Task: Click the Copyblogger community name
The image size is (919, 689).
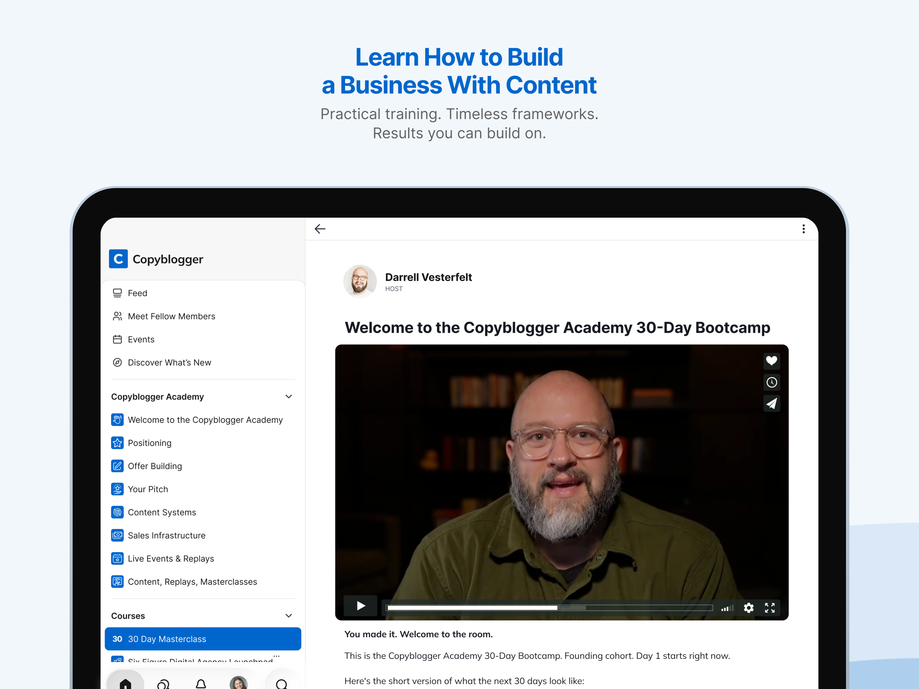Action: (x=168, y=259)
